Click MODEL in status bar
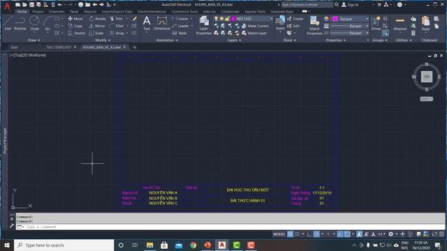This screenshot has width=447, height=251. (279, 234)
